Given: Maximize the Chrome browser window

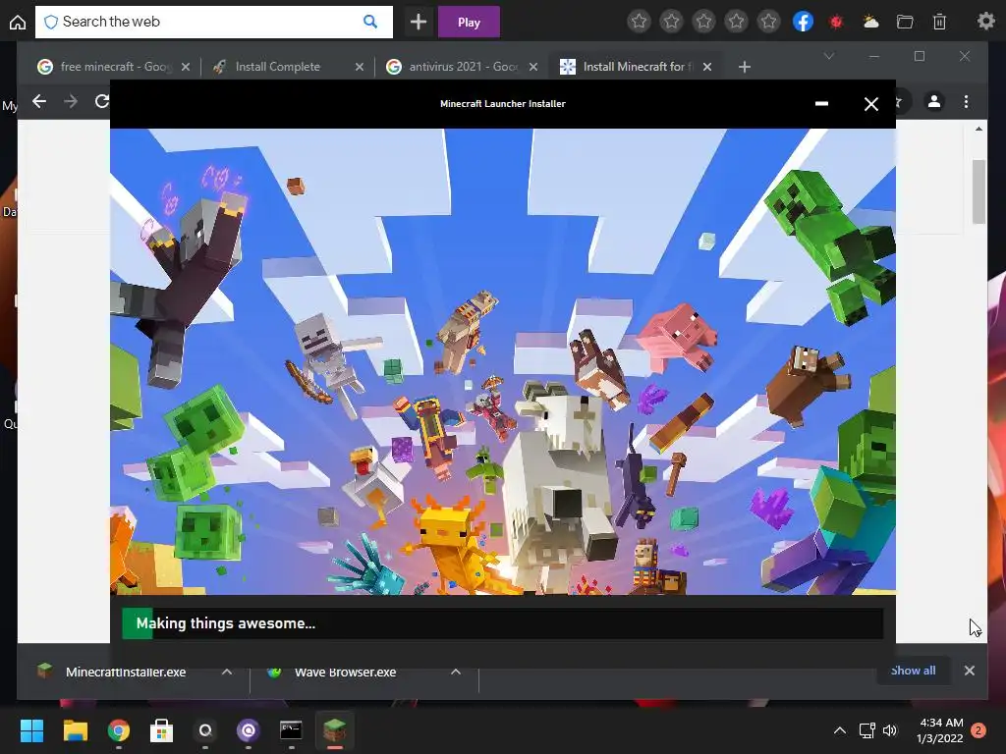Looking at the screenshot, I should [920, 56].
